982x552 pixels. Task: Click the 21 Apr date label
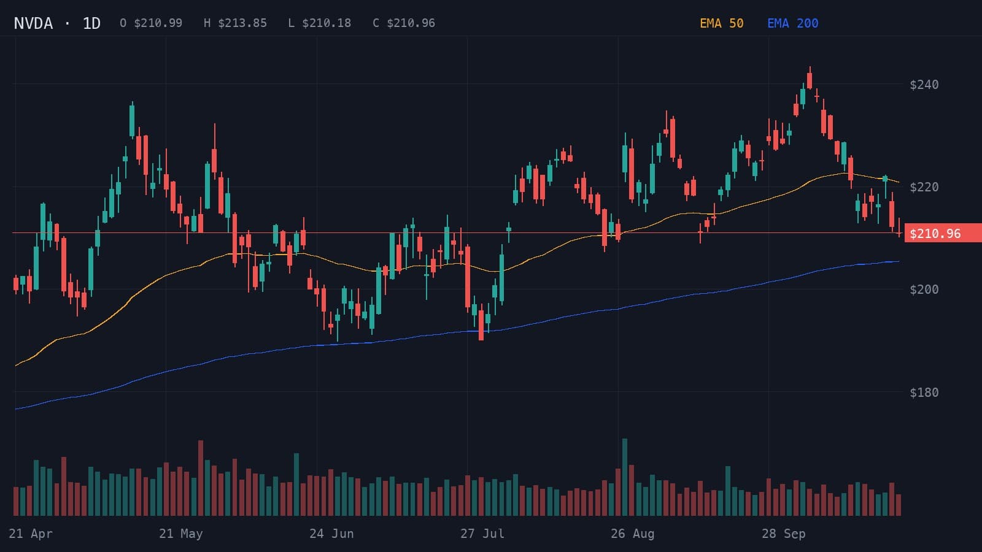click(31, 534)
